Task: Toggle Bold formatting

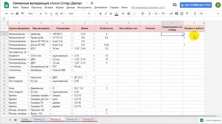Action: click(x=100, y=14)
